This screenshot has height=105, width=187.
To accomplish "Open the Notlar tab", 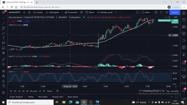I will pyautogui.click(x=31, y=97).
